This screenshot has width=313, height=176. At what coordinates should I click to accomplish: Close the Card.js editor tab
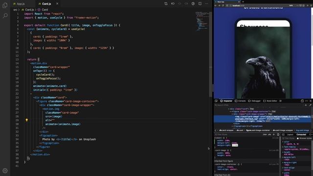tap(57, 3)
